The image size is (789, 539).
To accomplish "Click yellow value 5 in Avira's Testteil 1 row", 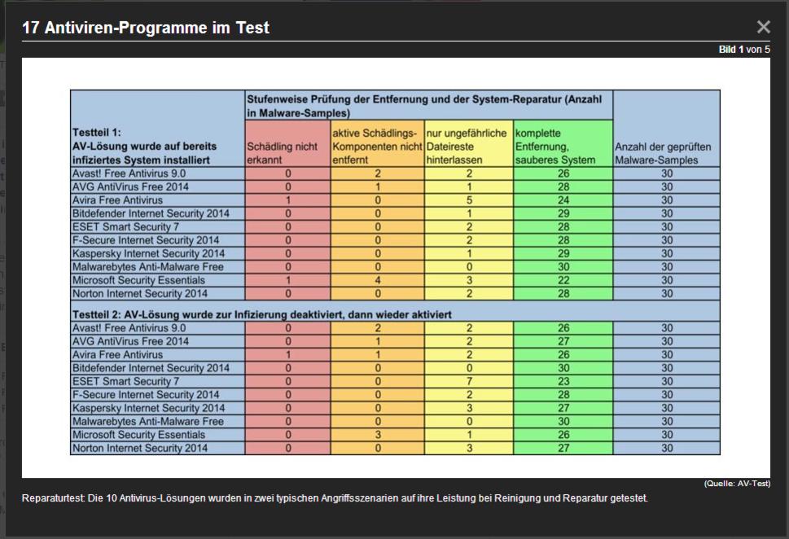I will 469,200.
